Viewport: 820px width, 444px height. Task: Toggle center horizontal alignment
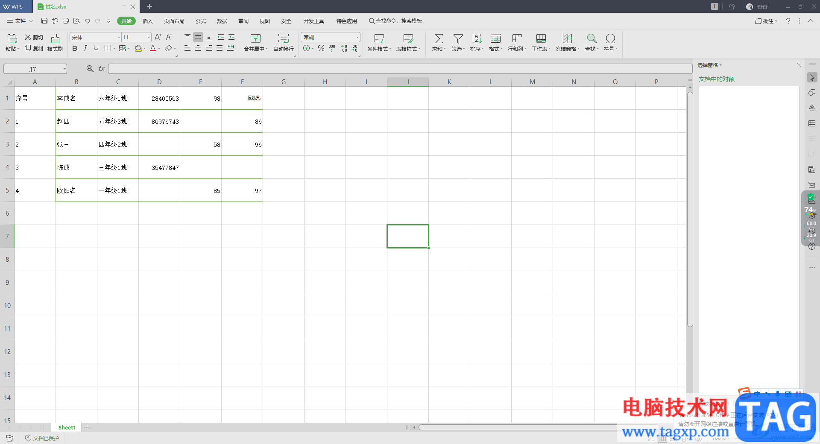tap(198, 49)
